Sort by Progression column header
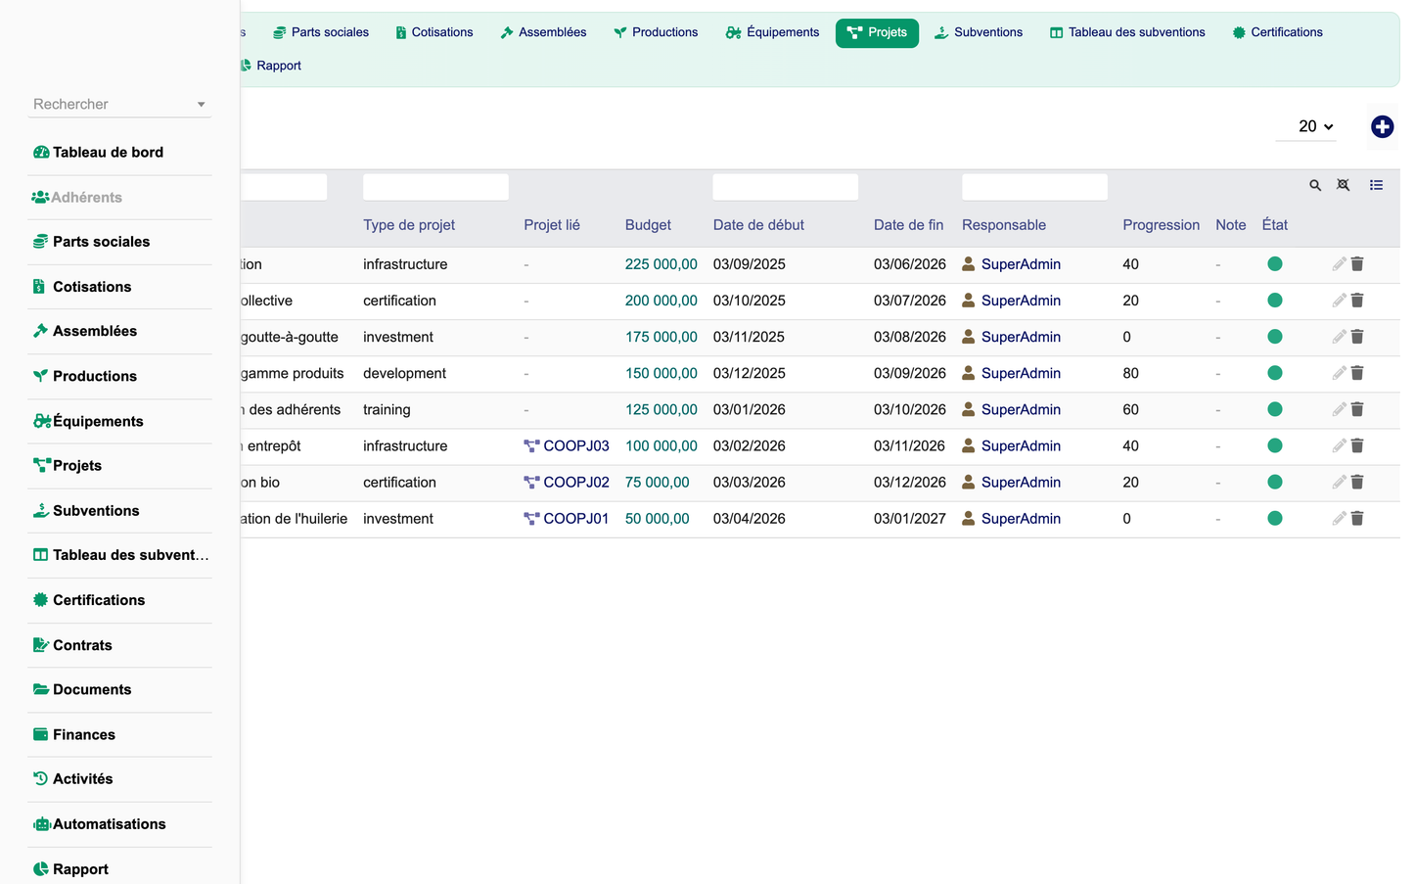 coord(1161,225)
